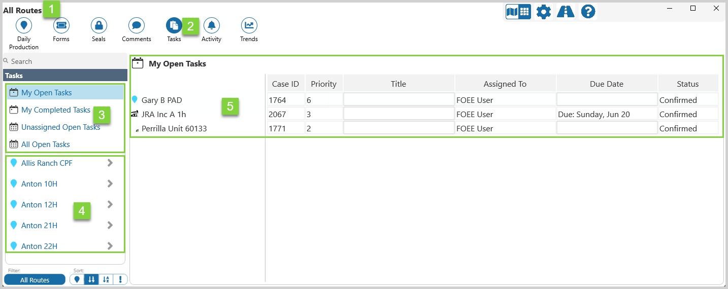This screenshot has height=289, width=728.
Task: Open Comments speech bubble icon
Action: coord(136,25)
